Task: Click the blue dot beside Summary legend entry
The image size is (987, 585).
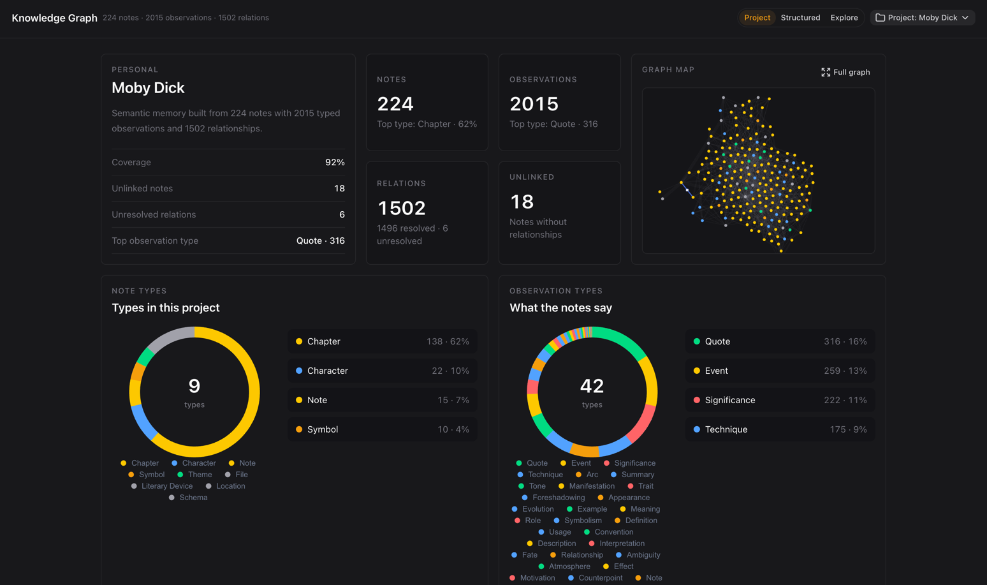Action: 613,475
